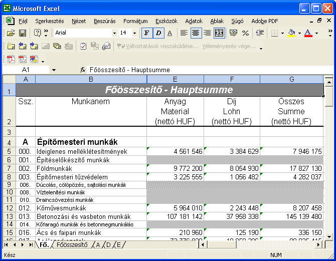This screenshot has height=261, width=336.
Task: Click Convert to PDF and Email icon
Action: tap(22, 59)
